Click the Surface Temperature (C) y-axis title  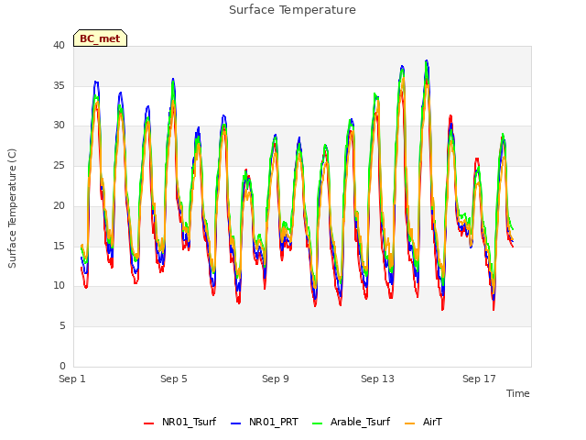tap(12, 208)
